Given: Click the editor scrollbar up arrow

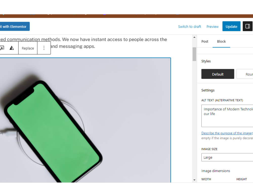Looking at the screenshot, I should tap(194, 37).
